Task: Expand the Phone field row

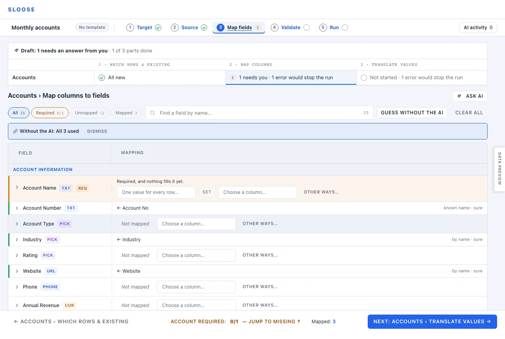Action: 17,287
